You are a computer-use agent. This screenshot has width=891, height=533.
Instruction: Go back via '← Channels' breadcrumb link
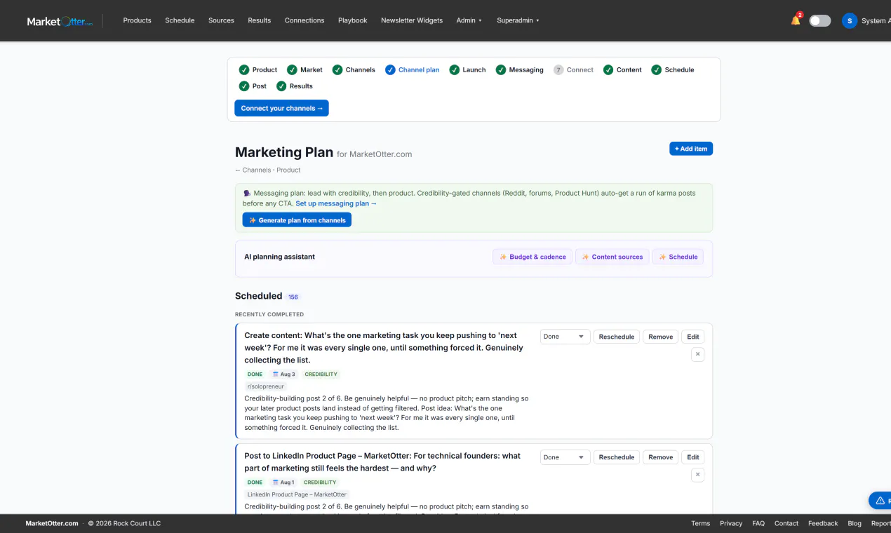[253, 170]
